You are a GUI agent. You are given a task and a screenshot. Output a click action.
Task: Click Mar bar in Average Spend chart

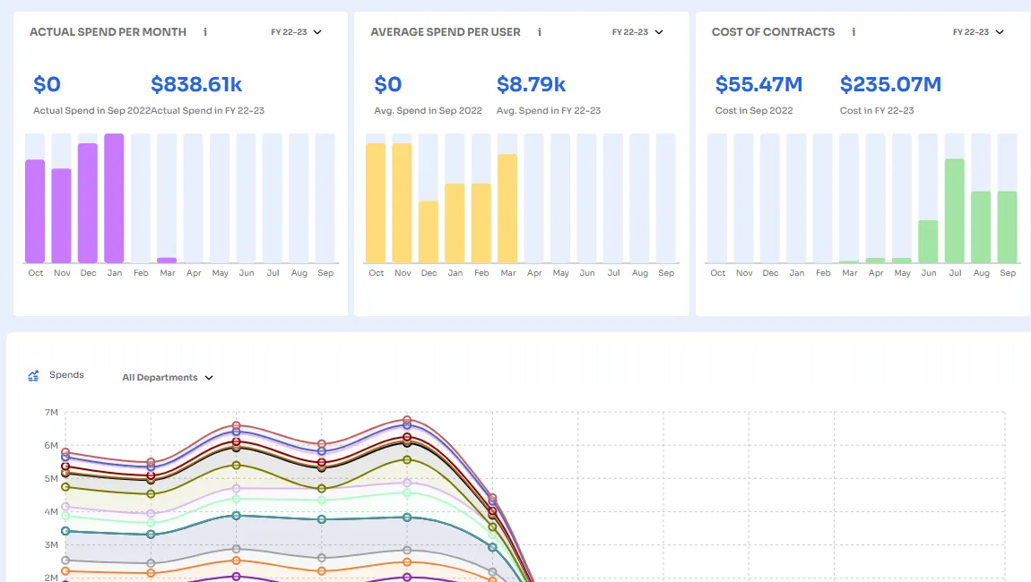pyautogui.click(x=507, y=209)
